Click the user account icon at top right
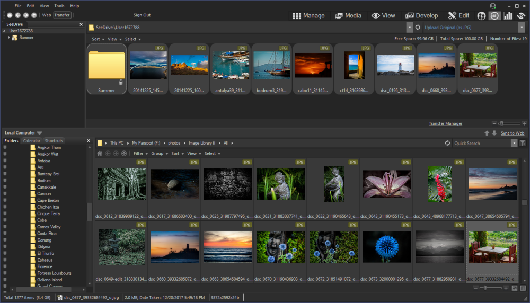Screen dimensions: 530x303 493,6
